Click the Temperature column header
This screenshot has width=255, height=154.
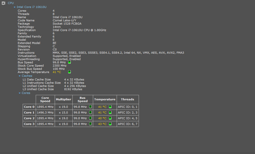(x=105, y=99)
